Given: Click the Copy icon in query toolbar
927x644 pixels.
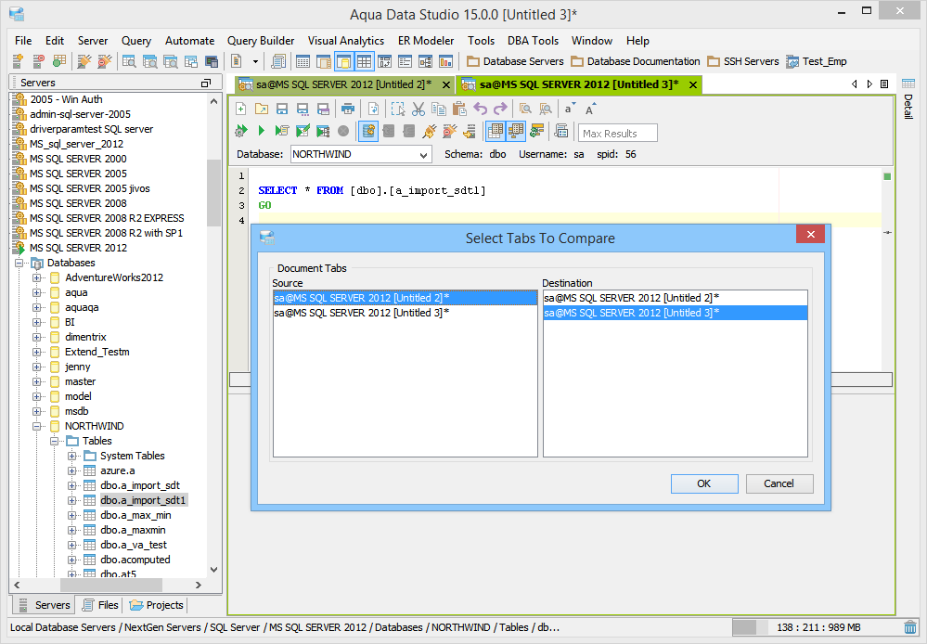Looking at the screenshot, I should pyautogui.click(x=439, y=109).
